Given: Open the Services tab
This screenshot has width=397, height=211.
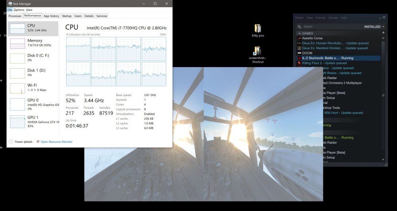Looking at the screenshot, I should [102, 16].
